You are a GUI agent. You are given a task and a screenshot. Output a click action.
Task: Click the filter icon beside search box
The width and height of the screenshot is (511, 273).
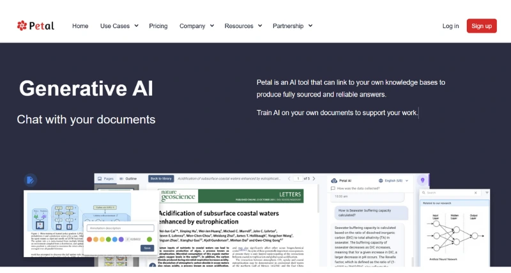487,192
